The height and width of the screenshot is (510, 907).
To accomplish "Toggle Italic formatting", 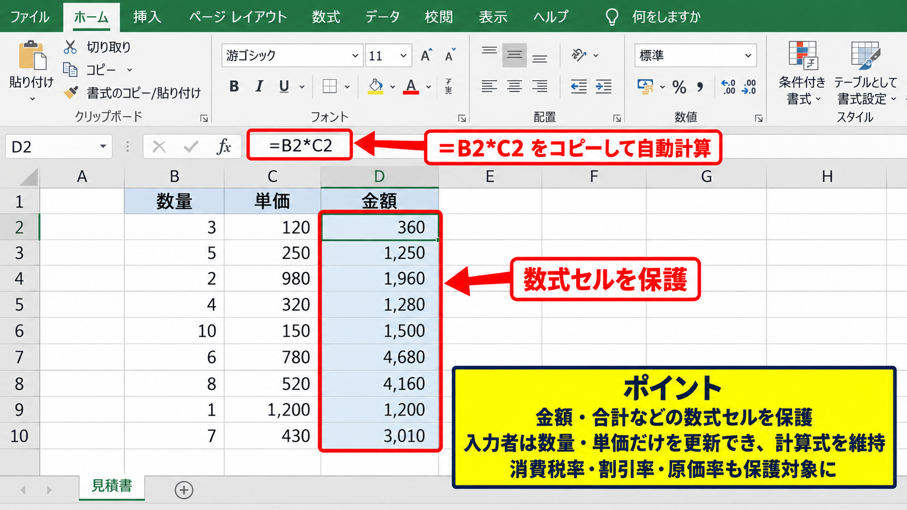I will [259, 86].
